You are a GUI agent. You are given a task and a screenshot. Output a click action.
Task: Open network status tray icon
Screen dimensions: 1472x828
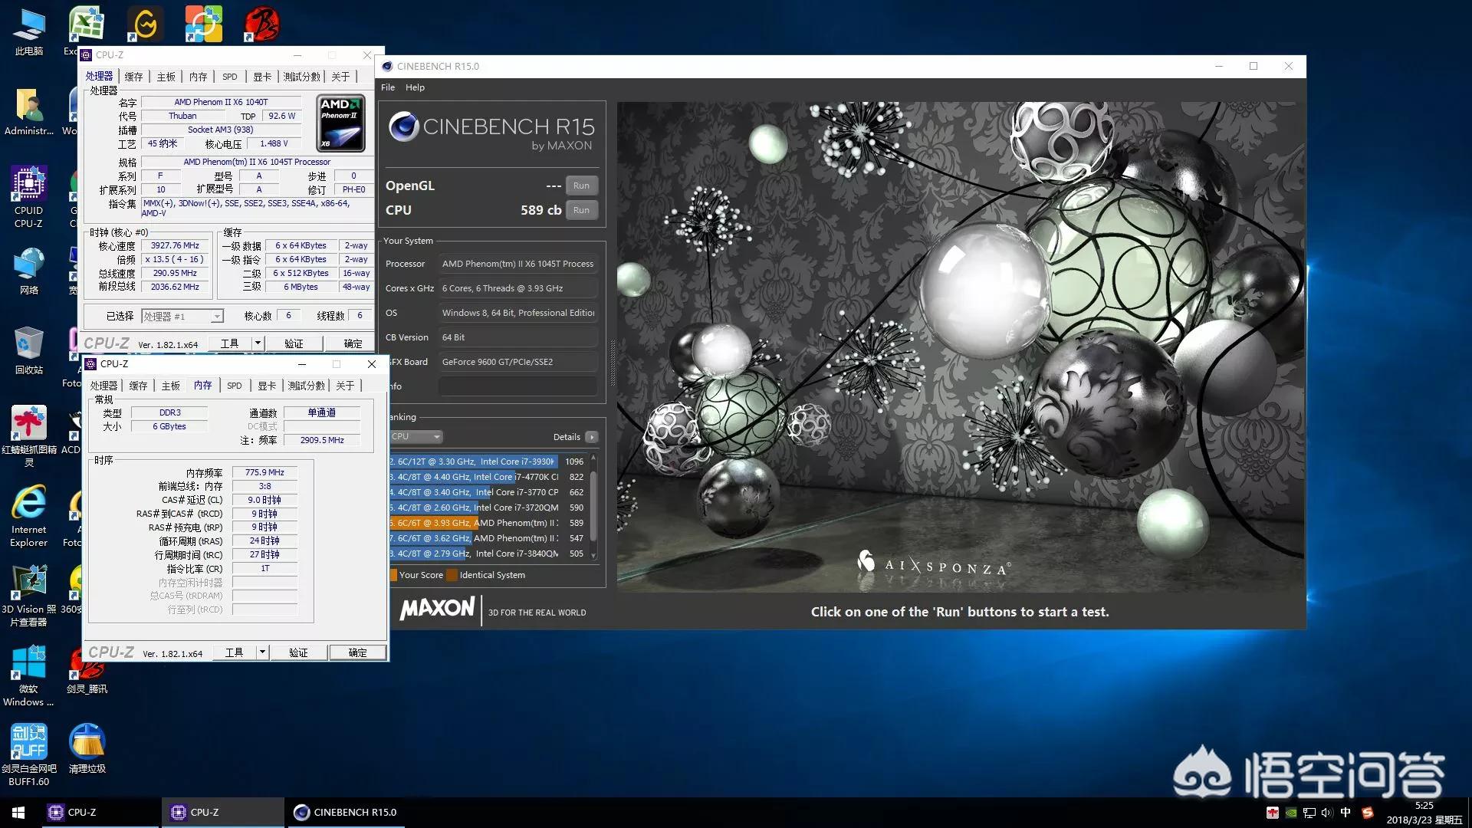click(x=1309, y=813)
